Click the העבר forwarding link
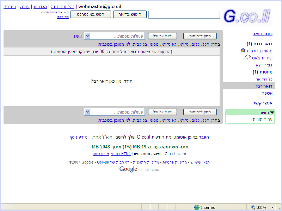282x211 pixels. tap(204, 137)
